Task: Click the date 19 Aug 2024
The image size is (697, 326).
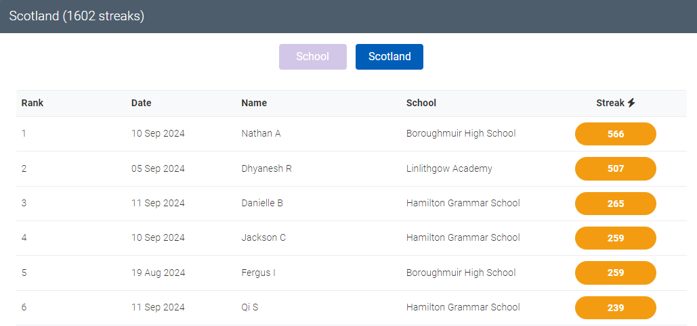Action: (159, 273)
